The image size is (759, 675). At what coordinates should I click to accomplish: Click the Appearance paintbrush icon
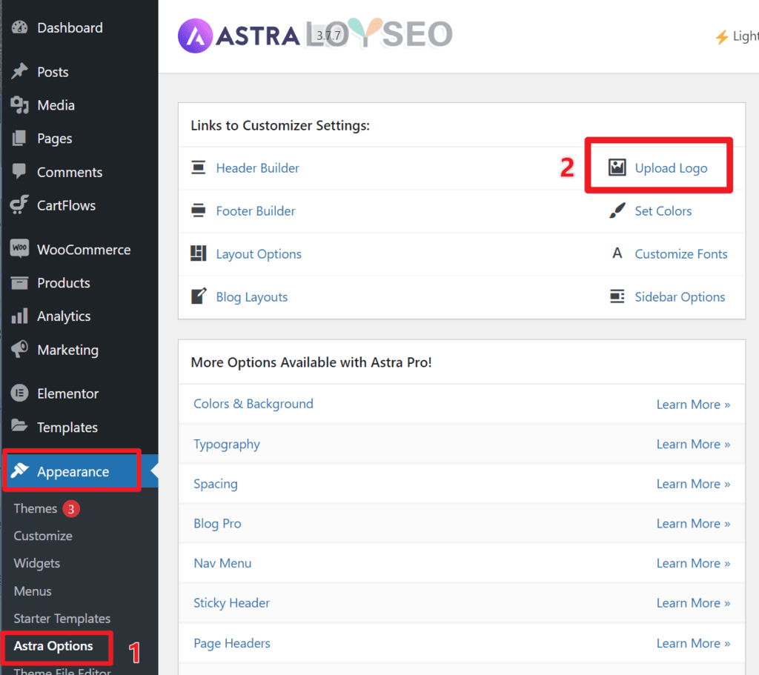tap(20, 470)
